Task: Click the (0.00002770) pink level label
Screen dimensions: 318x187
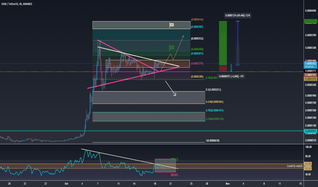Action: (197, 64)
